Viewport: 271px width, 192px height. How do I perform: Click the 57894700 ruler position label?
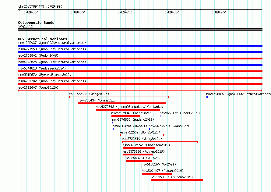(x=125, y=12)
